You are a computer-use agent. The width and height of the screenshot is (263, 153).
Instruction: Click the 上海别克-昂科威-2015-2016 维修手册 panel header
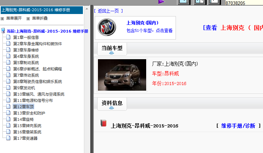(x=42, y=10)
